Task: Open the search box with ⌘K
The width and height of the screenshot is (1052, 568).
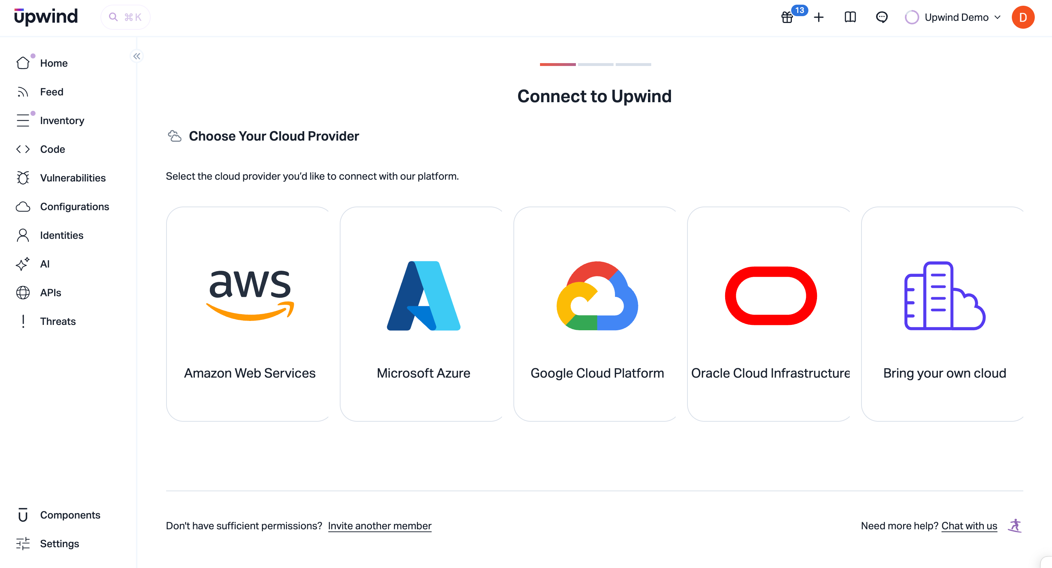Action: tap(125, 17)
